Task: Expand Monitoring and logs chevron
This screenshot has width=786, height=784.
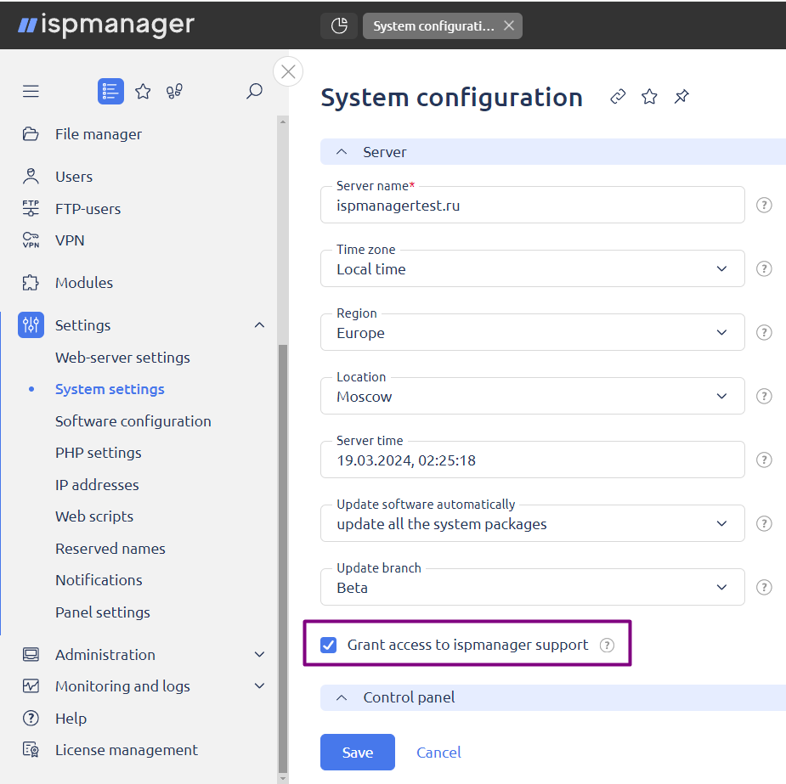Action: coord(259,685)
